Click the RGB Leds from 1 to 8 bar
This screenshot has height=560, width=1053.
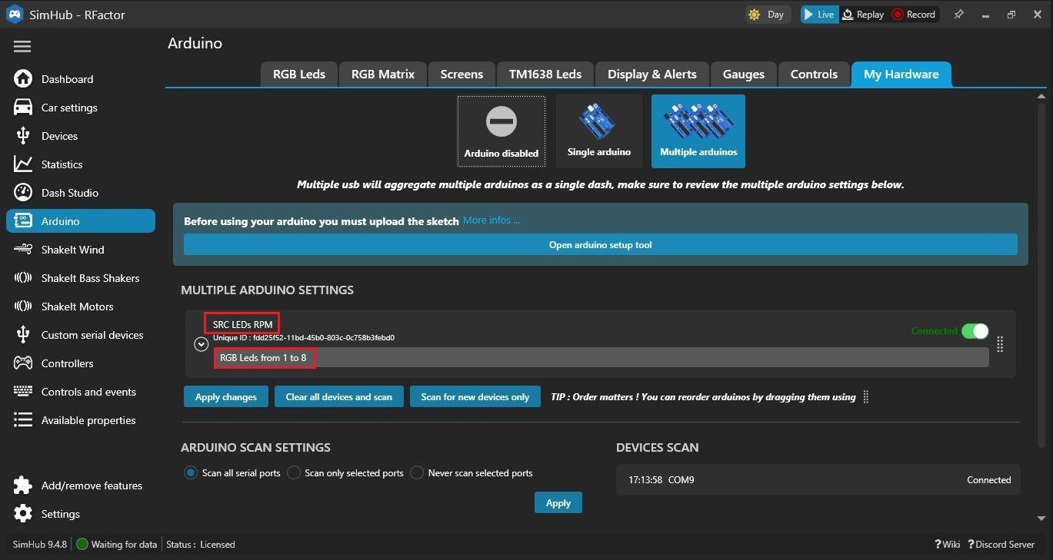click(x=601, y=357)
